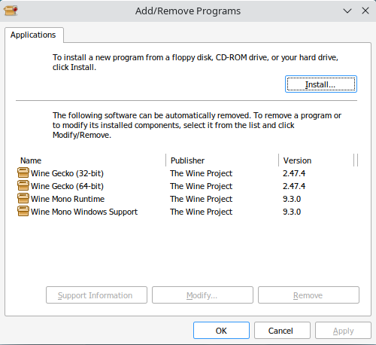Click the publisher cell of Wine Gecko (32-bit)
The height and width of the screenshot is (345, 376).
click(202, 173)
